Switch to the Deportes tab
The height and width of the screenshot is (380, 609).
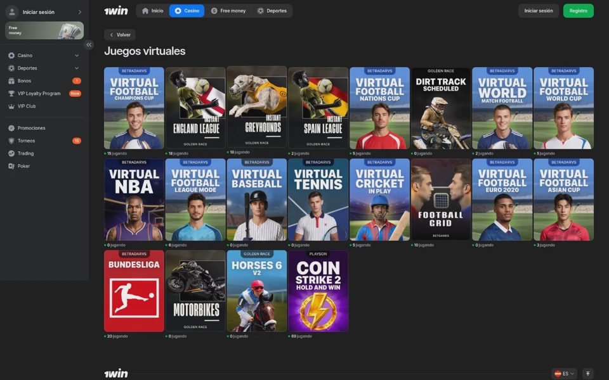coord(272,11)
